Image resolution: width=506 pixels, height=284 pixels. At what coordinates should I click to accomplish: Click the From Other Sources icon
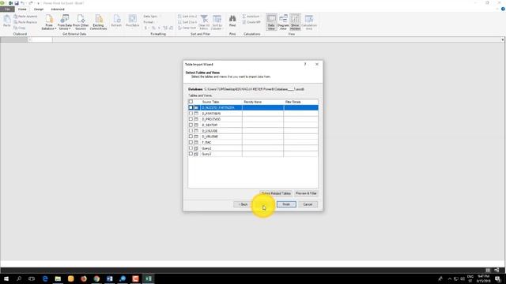point(81,22)
